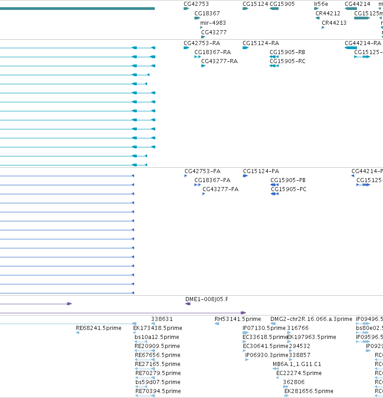Image resolution: width=383 pixels, height=398 pixels.
Task: Click the DME1-008J05.F feature label
Action: 207,299
